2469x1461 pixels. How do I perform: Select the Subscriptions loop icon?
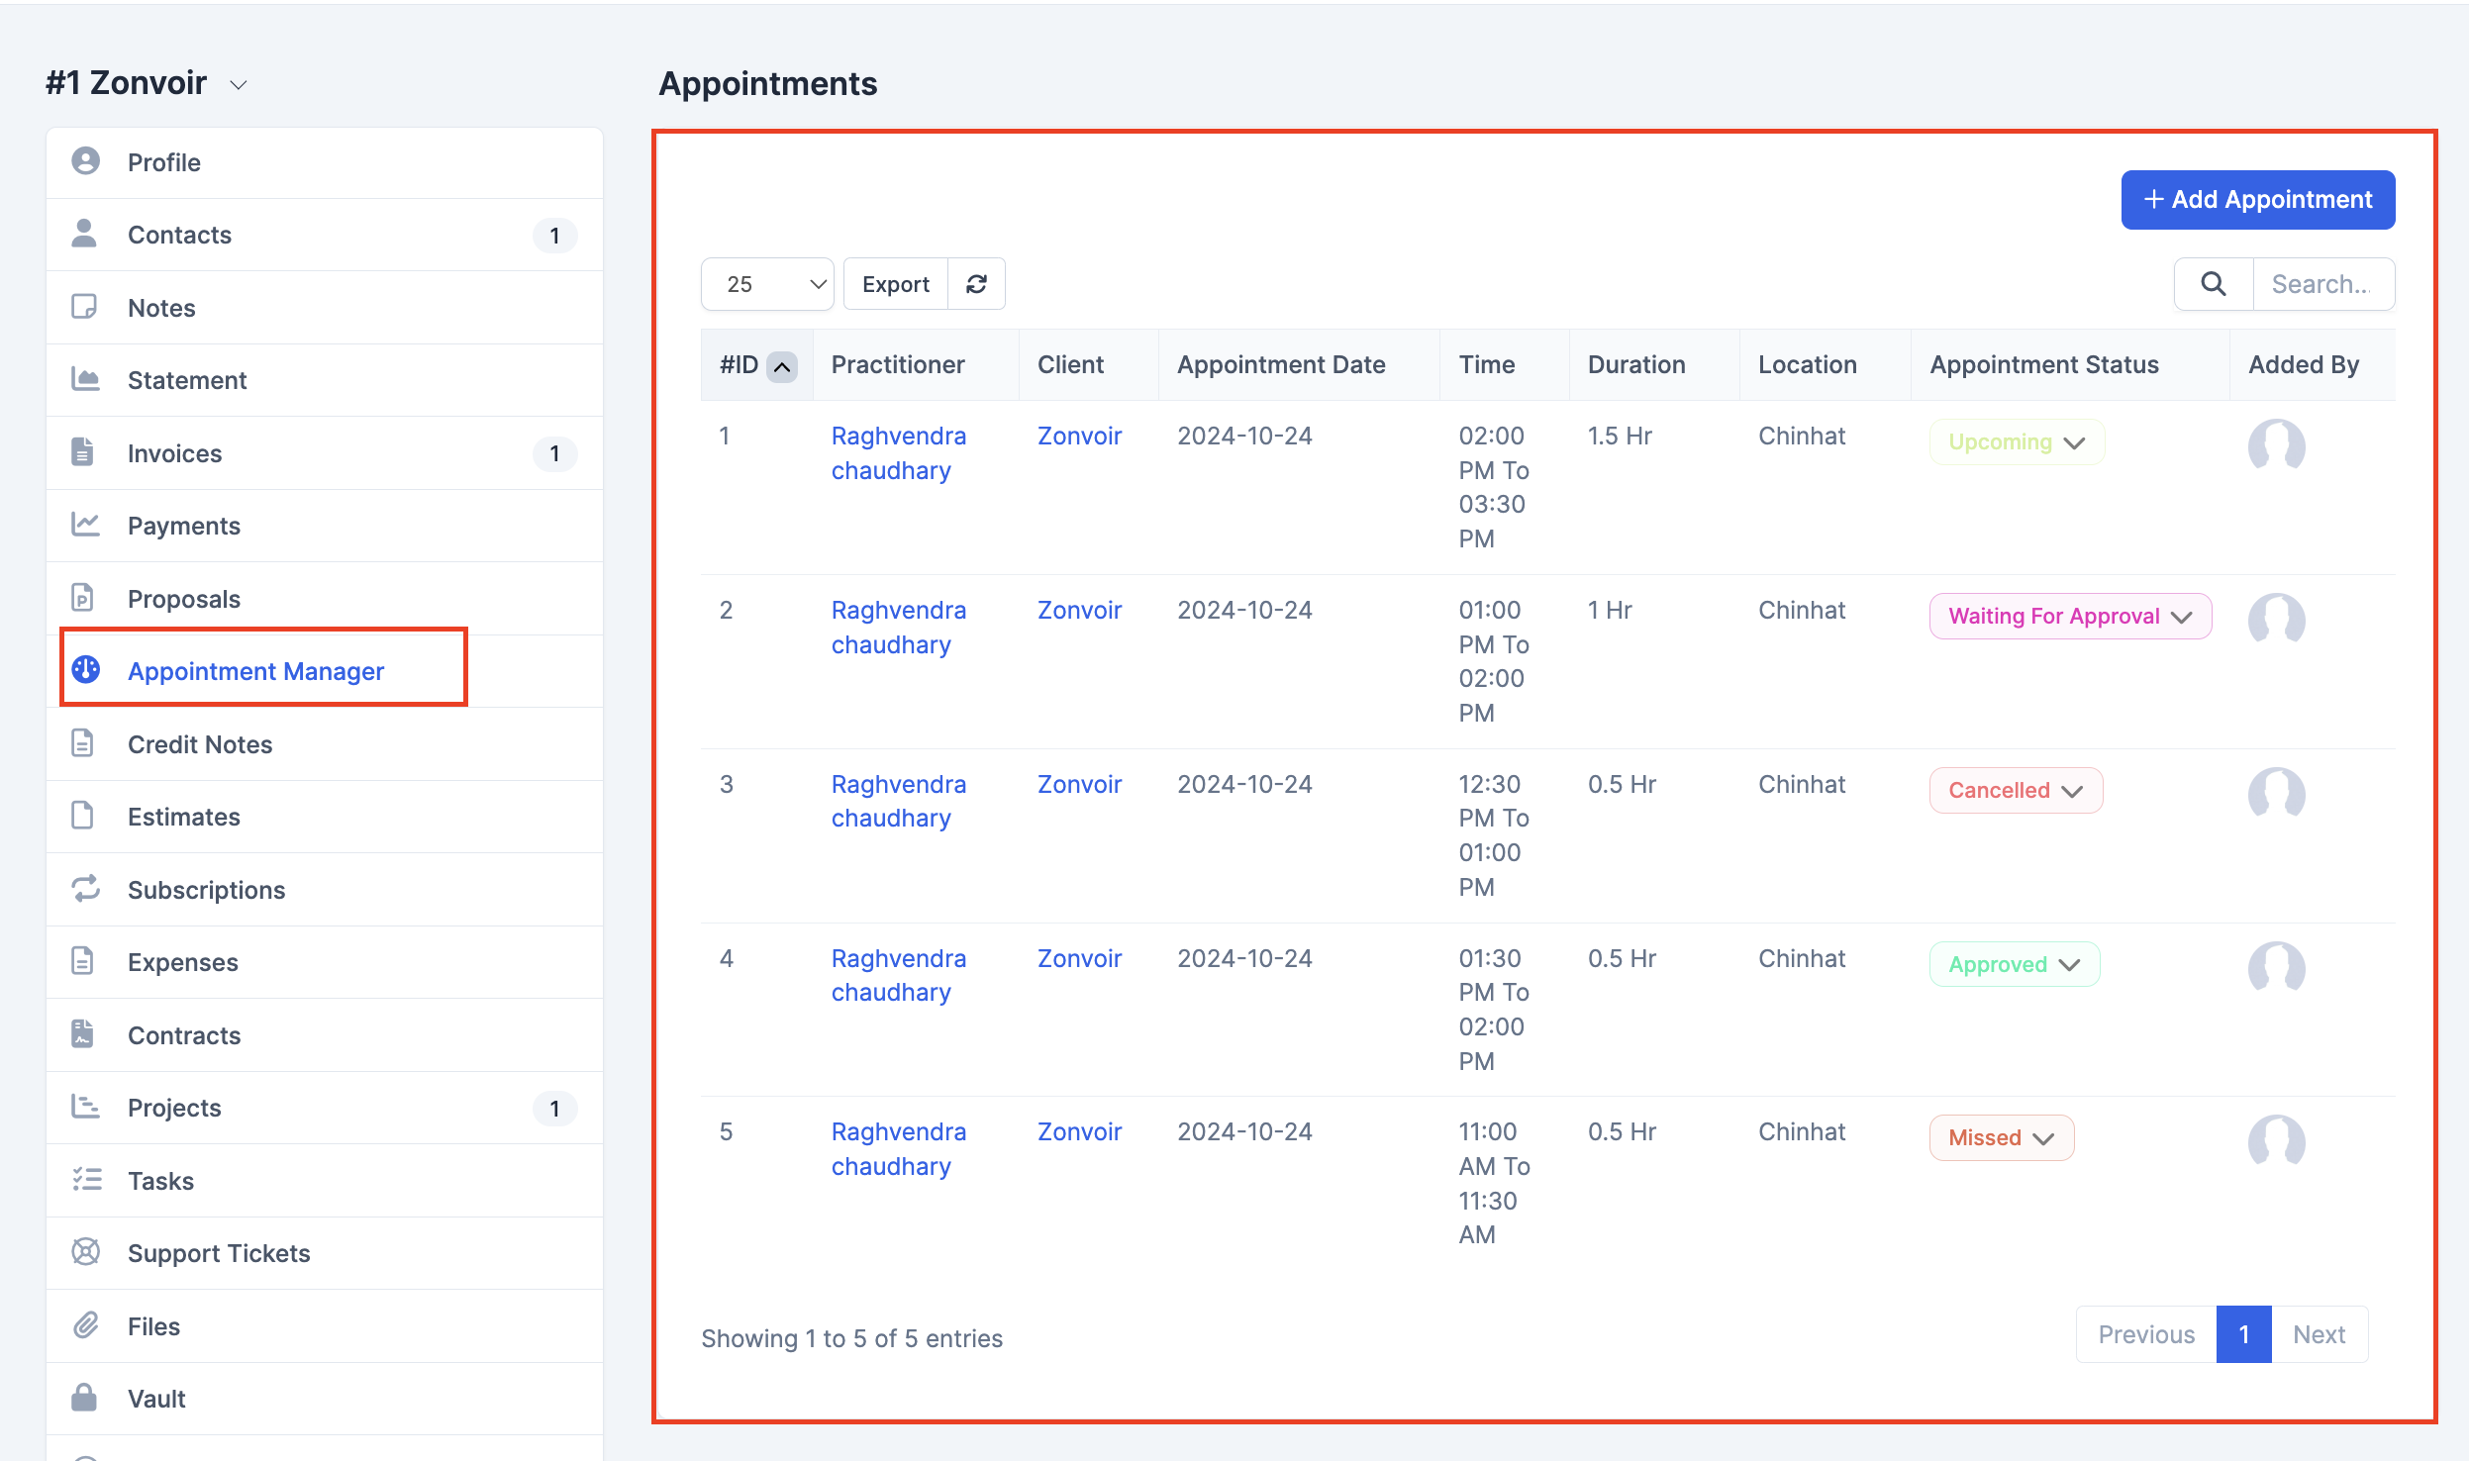(x=85, y=889)
